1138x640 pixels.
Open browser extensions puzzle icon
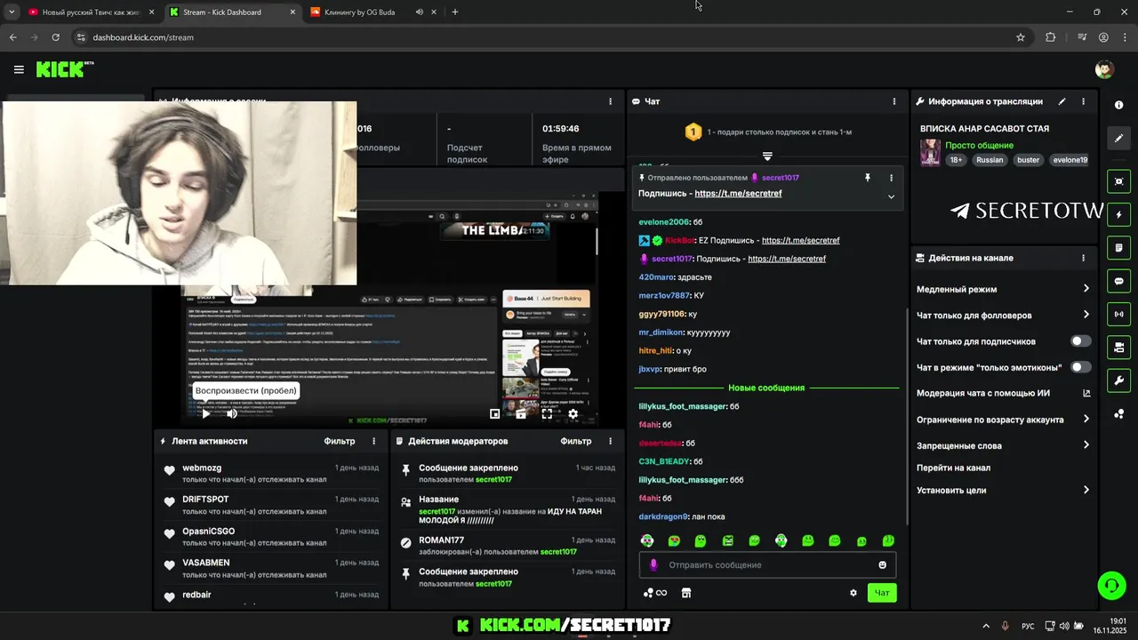(1051, 37)
